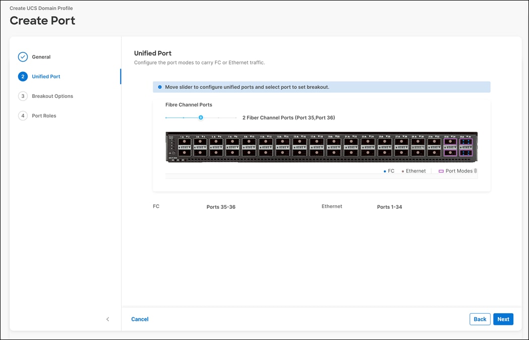Cancel the Create Port wizard
529x340 pixels.
click(140, 319)
